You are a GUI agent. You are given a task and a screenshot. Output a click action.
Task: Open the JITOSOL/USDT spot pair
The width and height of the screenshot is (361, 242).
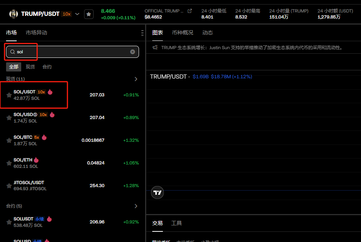coord(72,186)
